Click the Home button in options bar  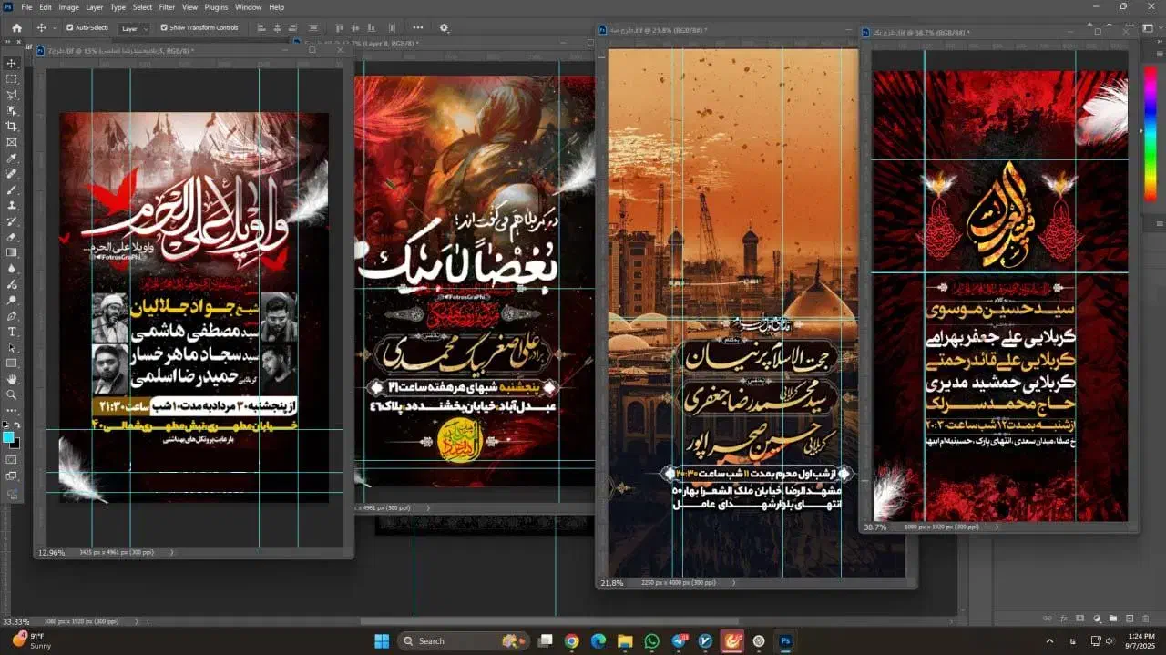click(x=15, y=28)
